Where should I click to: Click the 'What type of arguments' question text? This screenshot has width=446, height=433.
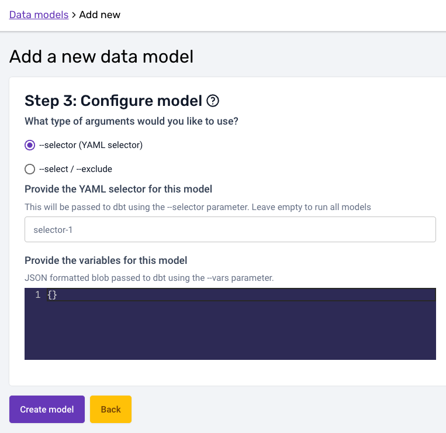(132, 121)
